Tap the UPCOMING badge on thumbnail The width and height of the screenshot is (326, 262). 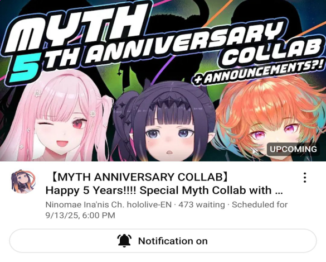[293, 149]
